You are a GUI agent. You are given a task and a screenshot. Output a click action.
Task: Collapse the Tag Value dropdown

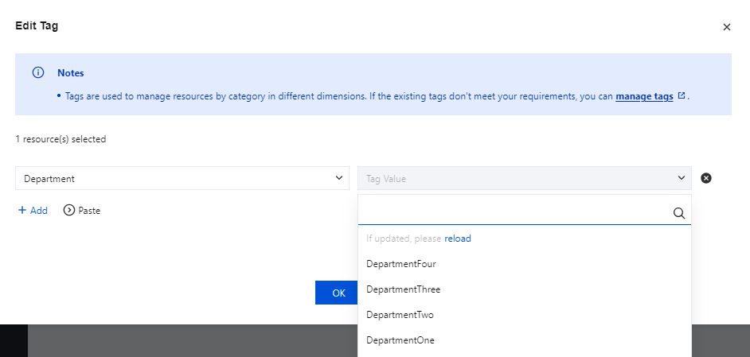click(524, 178)
